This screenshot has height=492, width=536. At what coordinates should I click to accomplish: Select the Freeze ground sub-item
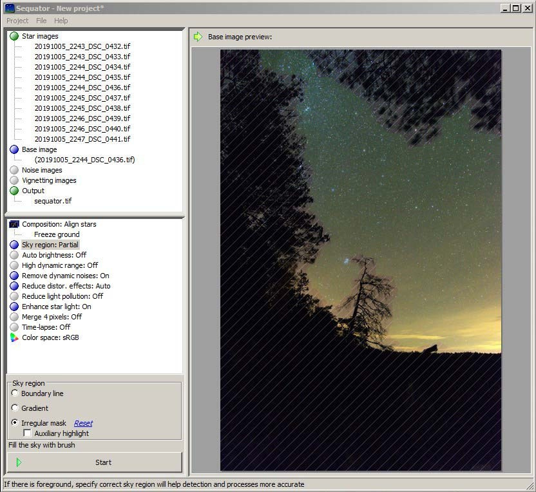[x=57, y=234]
